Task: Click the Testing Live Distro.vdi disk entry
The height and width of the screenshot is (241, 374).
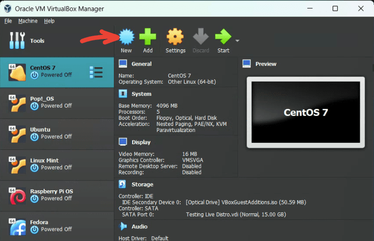Action: tap(236, 215)
